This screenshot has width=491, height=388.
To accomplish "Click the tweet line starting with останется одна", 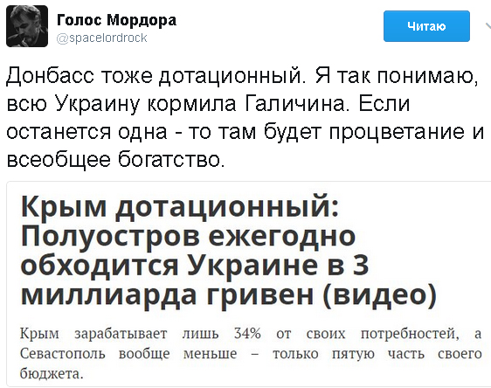I will pos(245,132).
